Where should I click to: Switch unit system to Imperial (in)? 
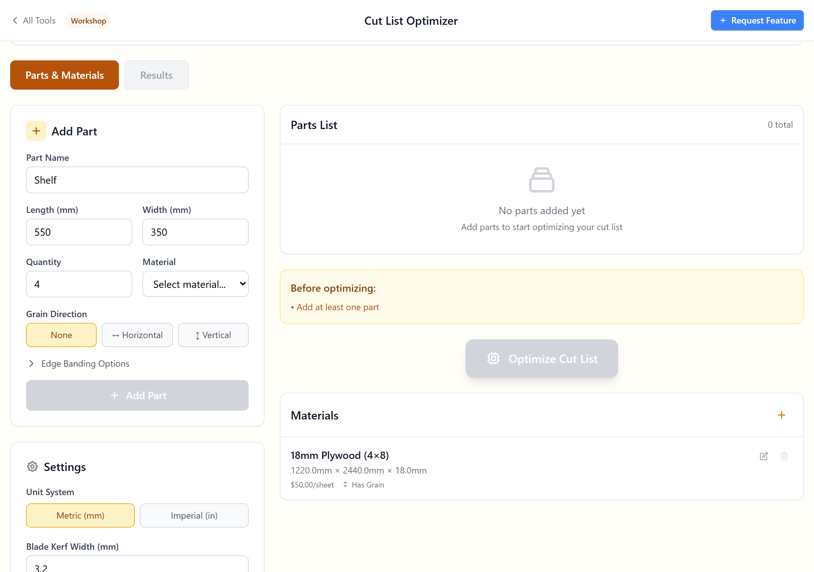click(x=194, y=515)
